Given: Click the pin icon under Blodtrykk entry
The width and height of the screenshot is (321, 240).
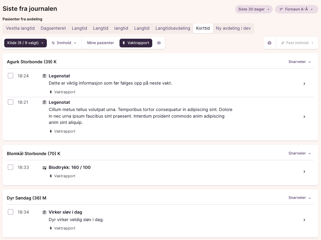Looking at the screenshot, I should point(51,176).
